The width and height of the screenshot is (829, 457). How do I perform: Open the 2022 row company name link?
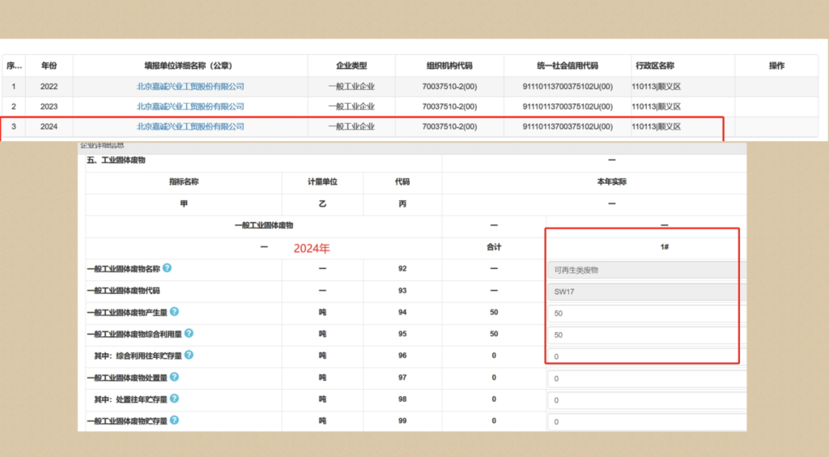tap(190, 86)
